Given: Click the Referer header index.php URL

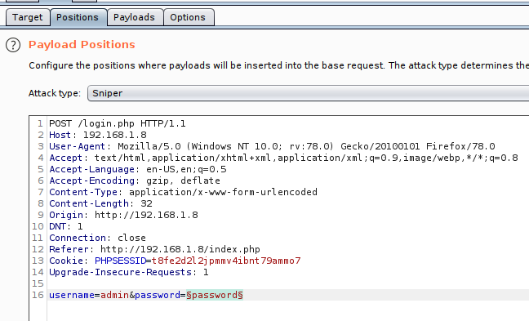Looking at the screenshot, I should tap(180, 249).
